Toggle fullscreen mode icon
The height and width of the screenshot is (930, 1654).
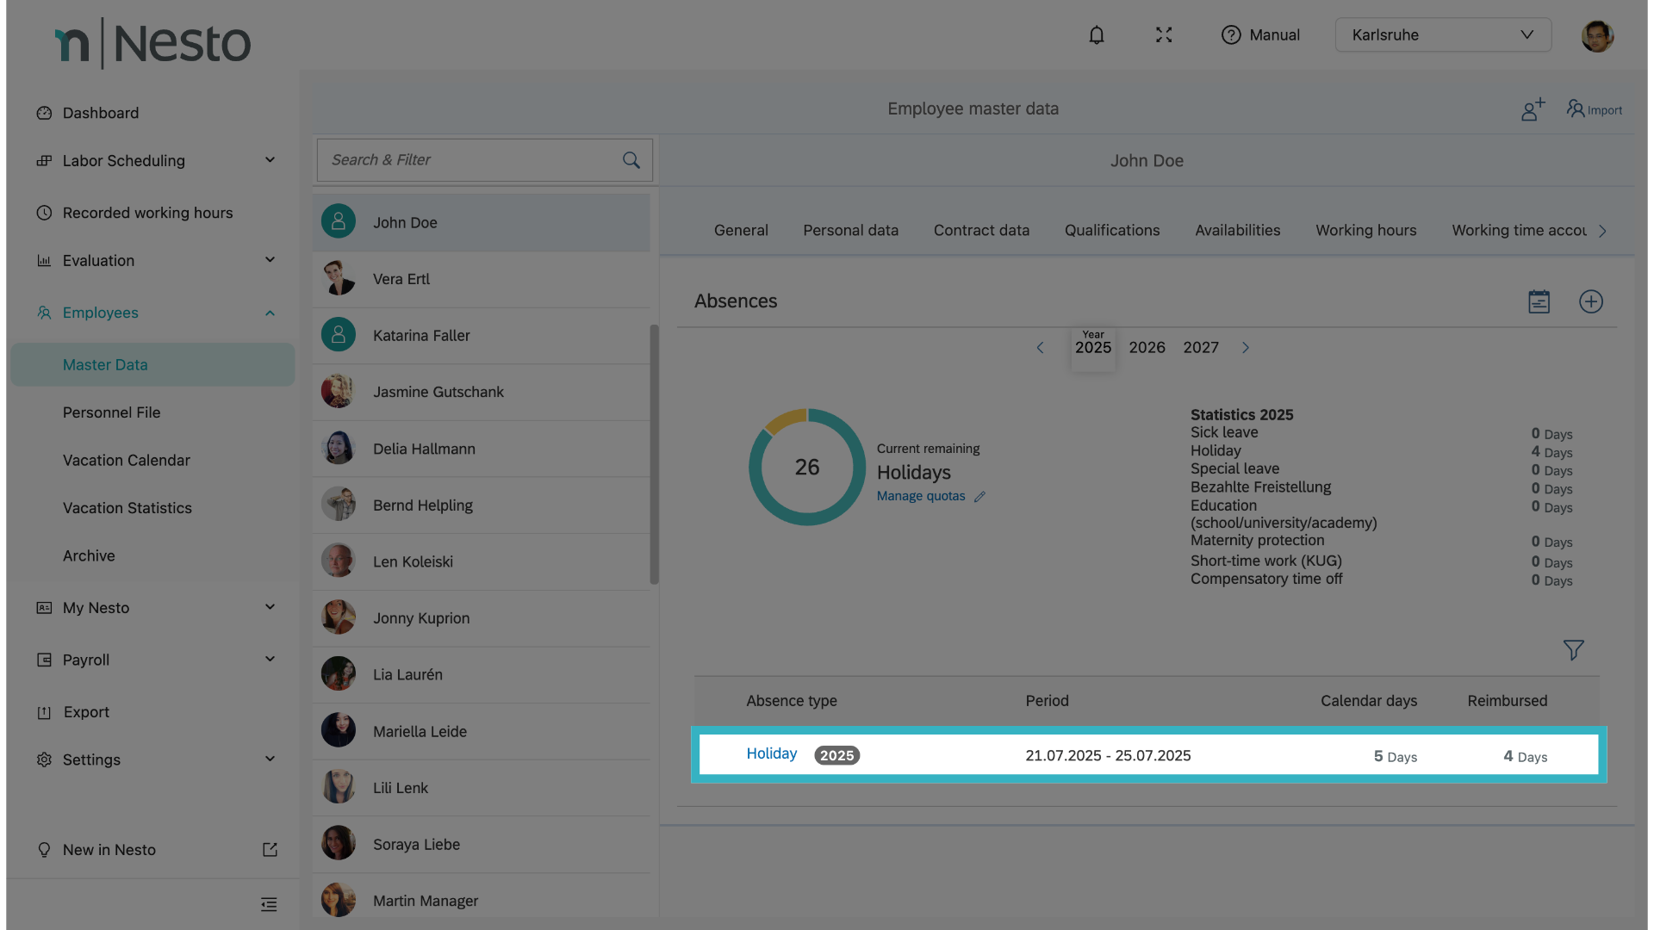point(1164,35)
